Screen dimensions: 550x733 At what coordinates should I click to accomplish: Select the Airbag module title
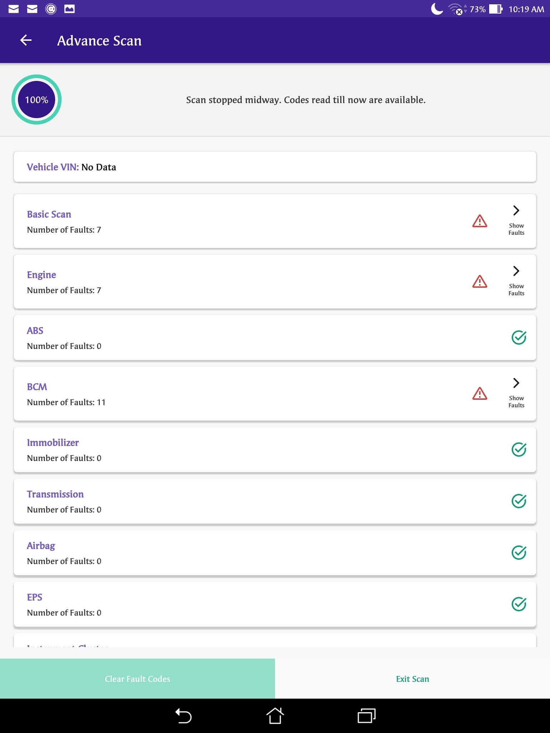pos(41,546)
